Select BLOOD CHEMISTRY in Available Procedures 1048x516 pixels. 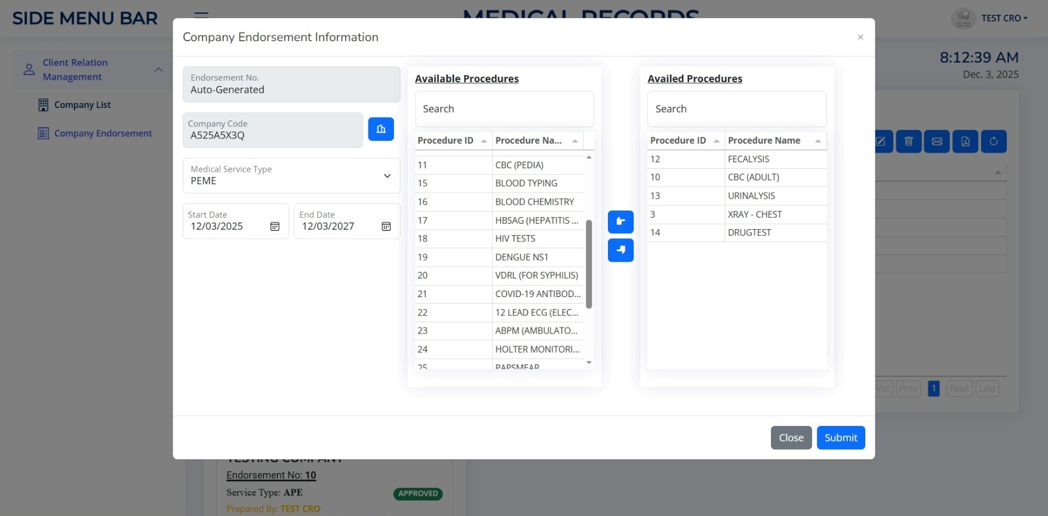click(534, 202)
